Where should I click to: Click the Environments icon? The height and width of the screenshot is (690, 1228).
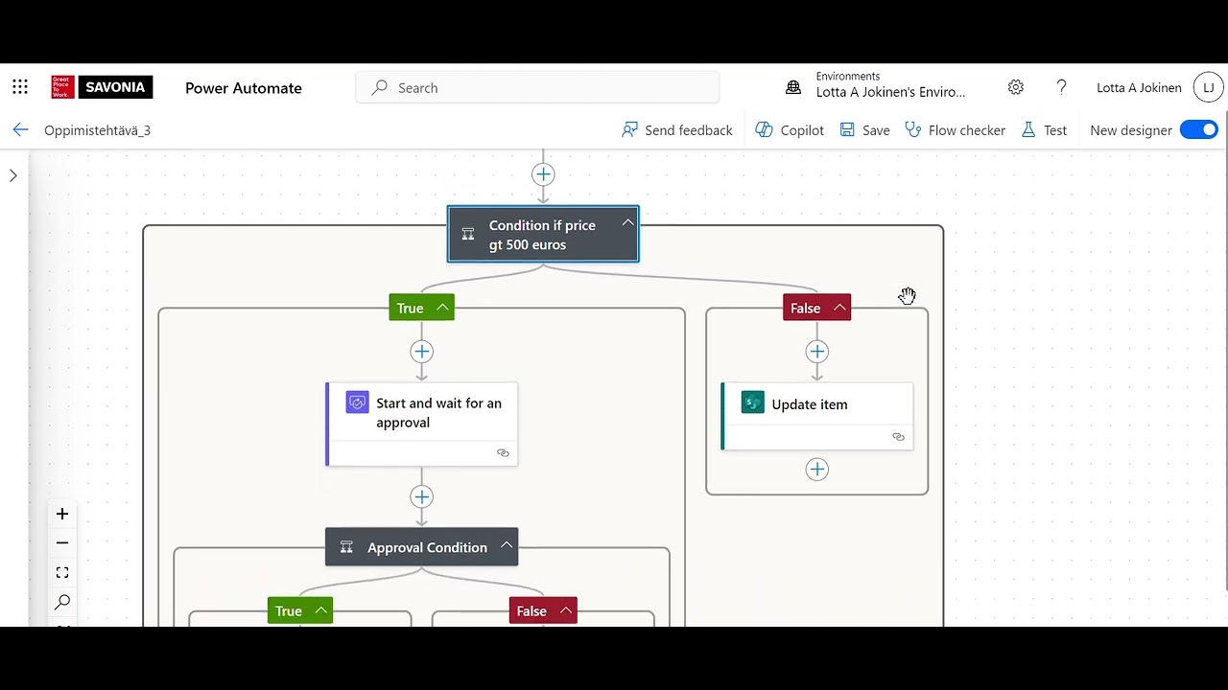coord(793,87)
